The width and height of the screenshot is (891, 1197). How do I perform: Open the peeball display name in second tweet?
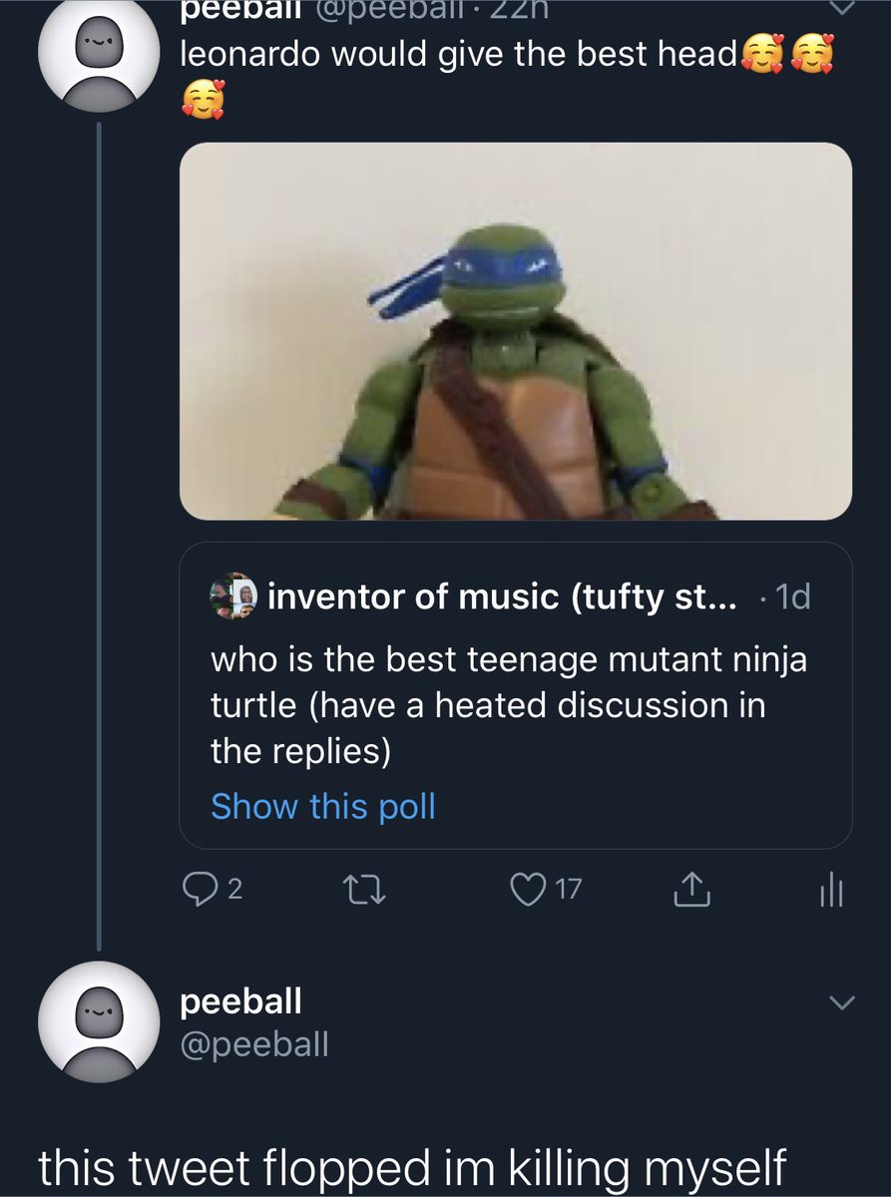240,1000
